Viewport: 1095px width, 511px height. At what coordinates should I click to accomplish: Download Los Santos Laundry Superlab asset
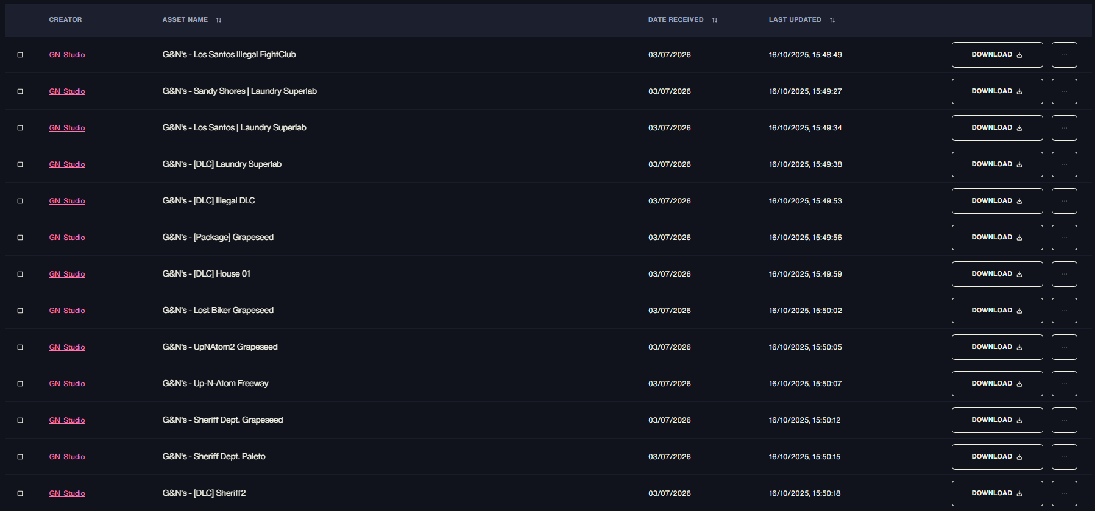(997, 128)
